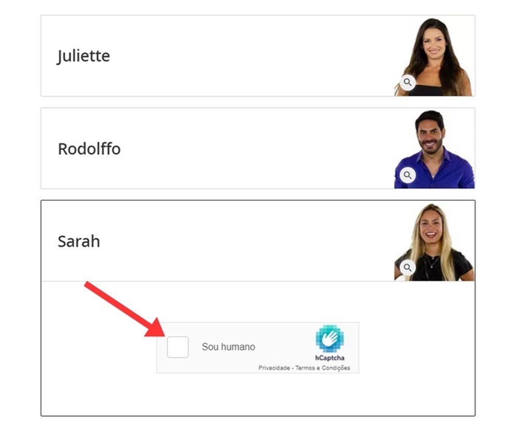Click the photo beside the Rodolffo name
The height and width of the screenshot is (433, 513).
(x=434, y=149)
